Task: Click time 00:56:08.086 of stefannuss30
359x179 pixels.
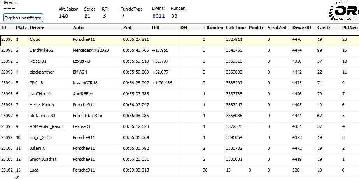Action: tap(136, 116)
